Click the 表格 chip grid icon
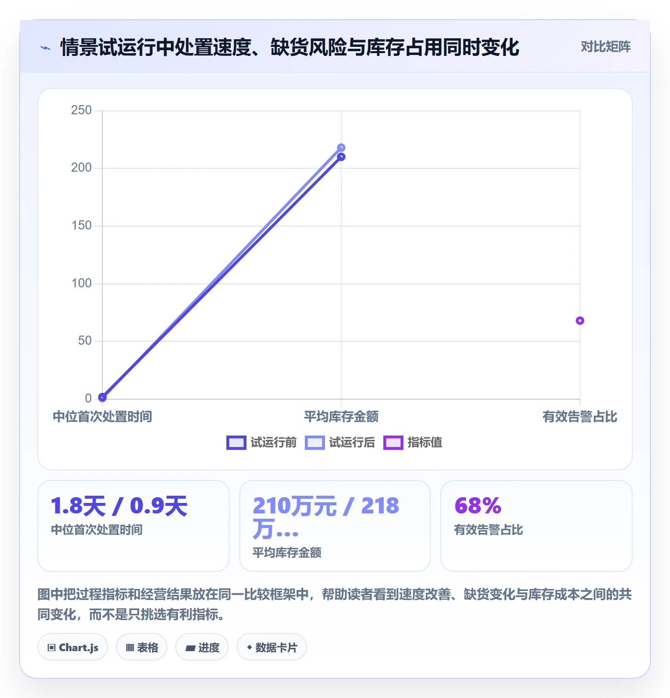 point(130,648)
